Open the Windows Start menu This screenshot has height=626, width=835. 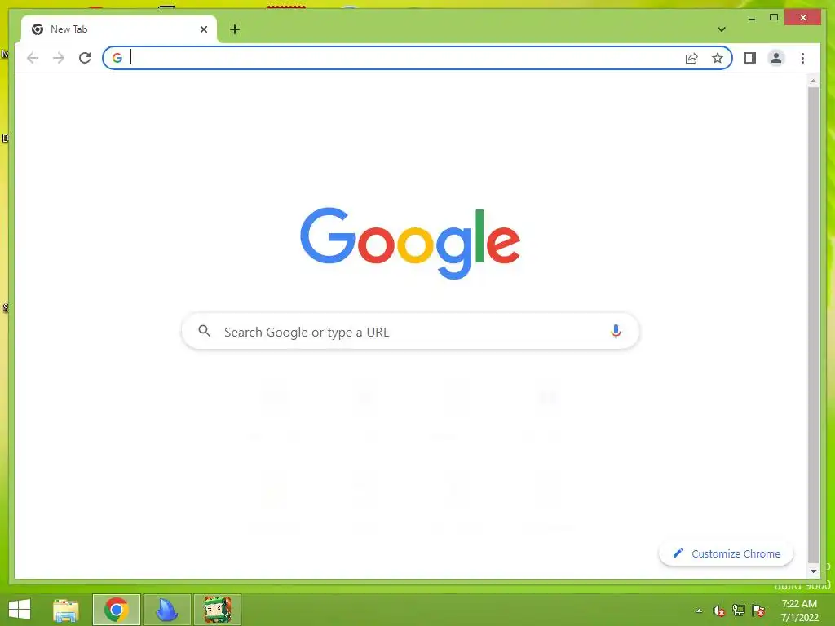(x=20, y=610)
